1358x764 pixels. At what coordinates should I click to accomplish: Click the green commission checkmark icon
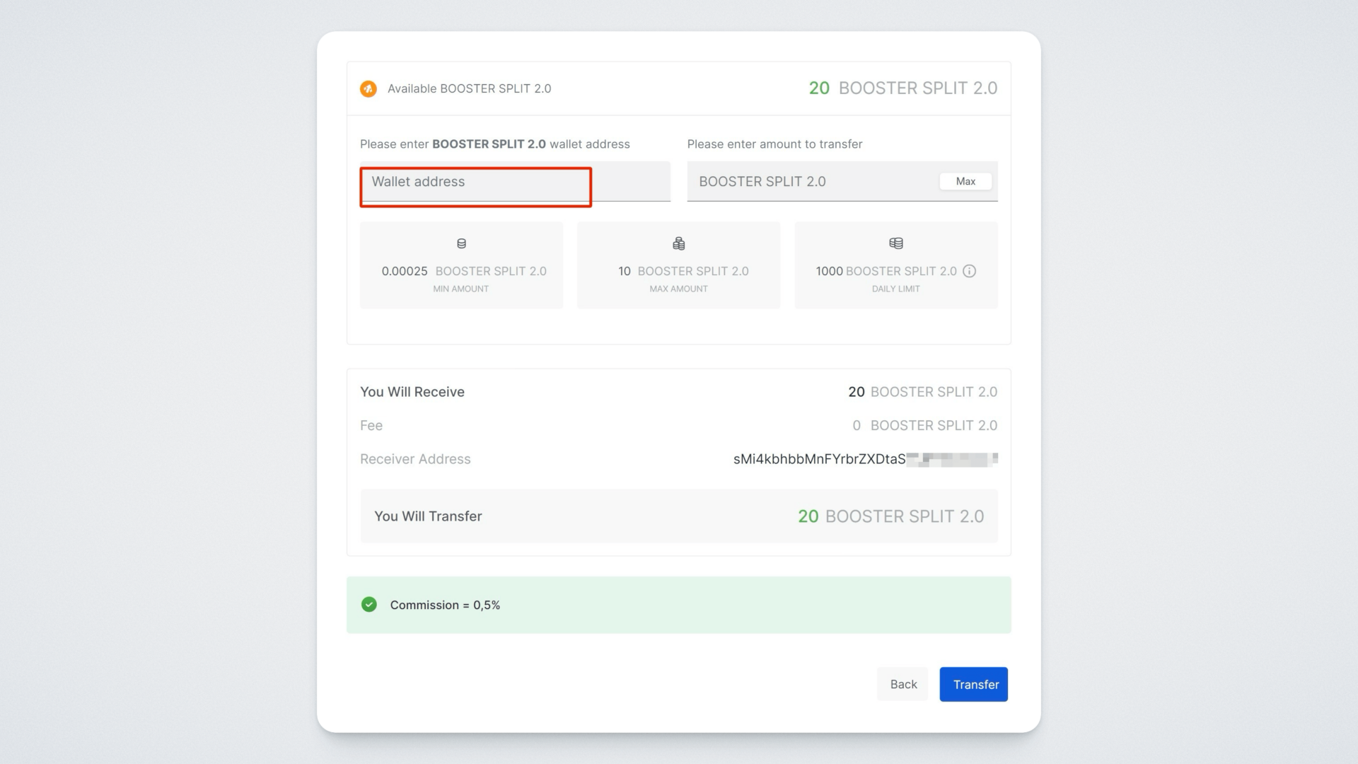(368, 605)
